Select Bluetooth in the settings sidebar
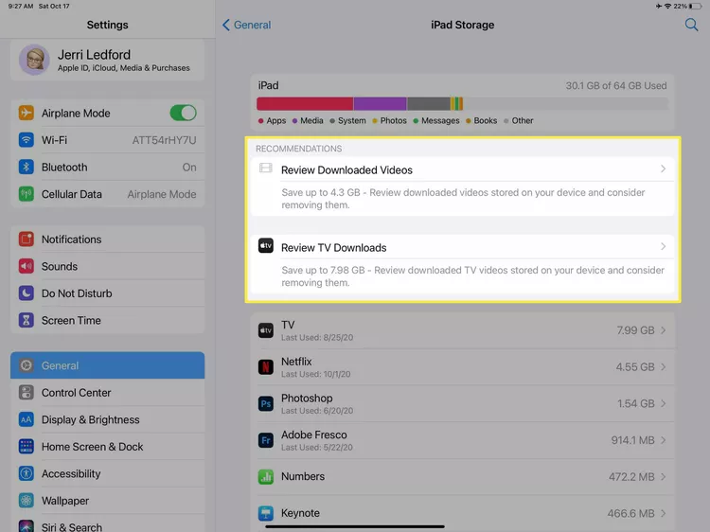Viewport: 710px width, 532px height. point(107,167)
